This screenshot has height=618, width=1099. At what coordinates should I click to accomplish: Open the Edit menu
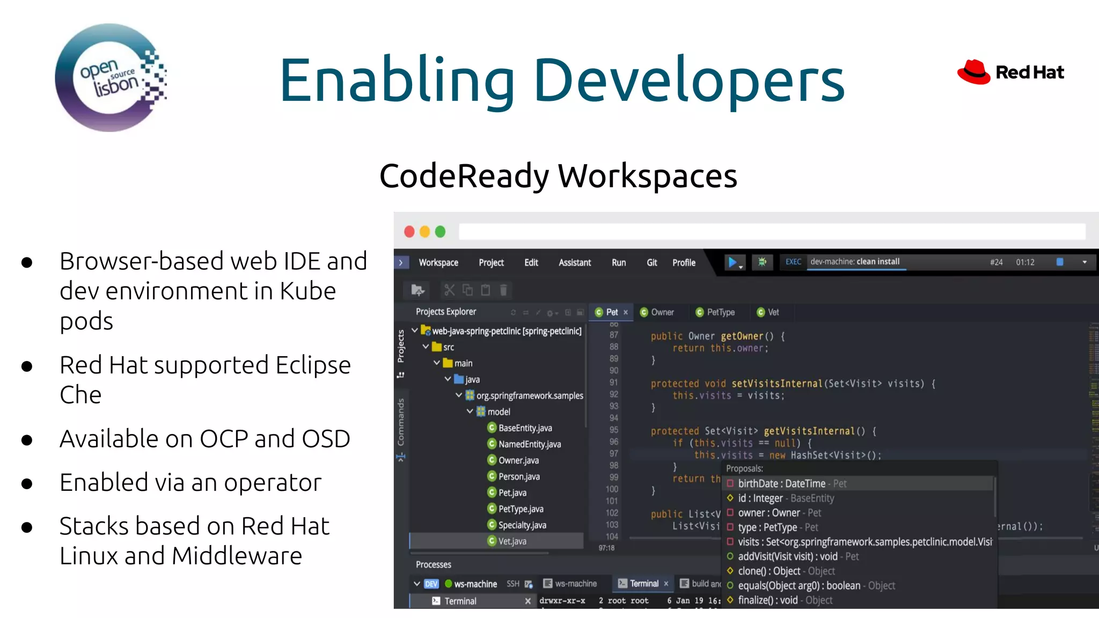pyautogui.click(x=531, y=262)
